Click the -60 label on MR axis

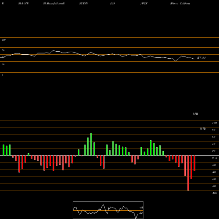pyautogui.click(x=214, y=179)
